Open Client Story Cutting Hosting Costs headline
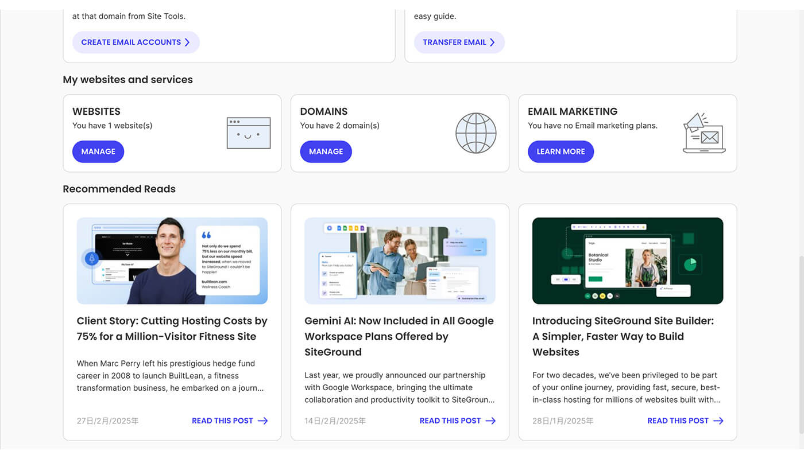The width and height of the screenshot is (804, 459). [x=172, y=329]
